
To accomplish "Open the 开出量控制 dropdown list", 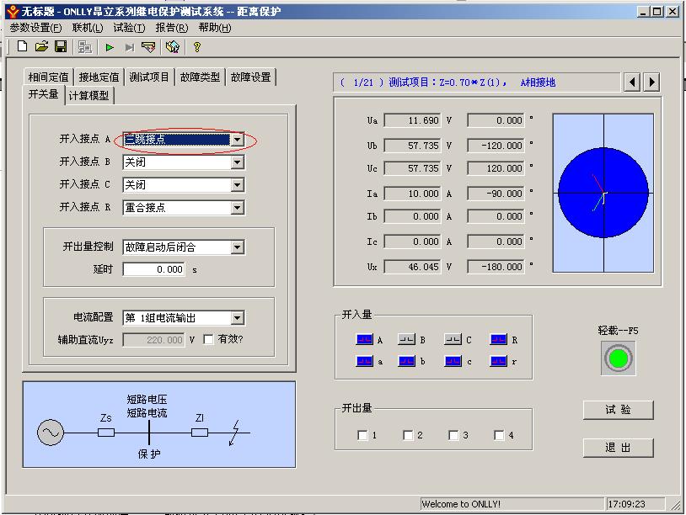I will [237, 247].
